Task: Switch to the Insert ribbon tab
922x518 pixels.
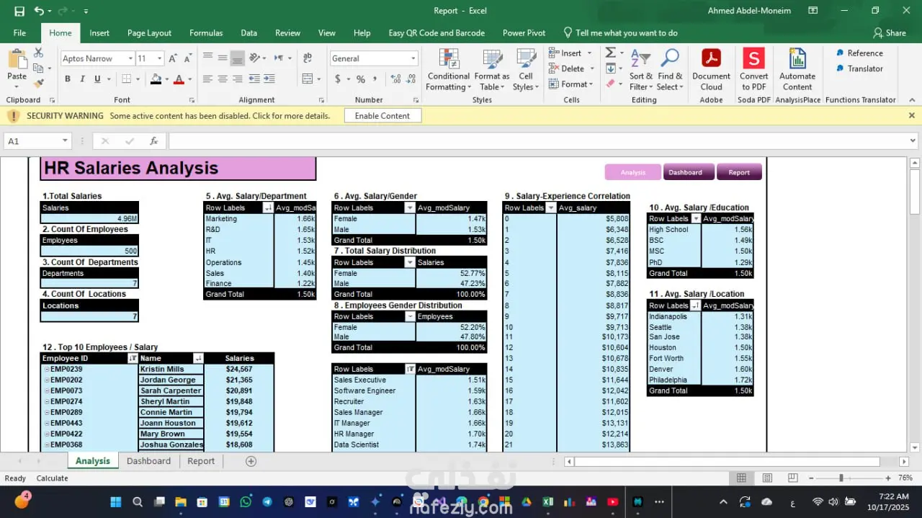Action: pos(99,32)
